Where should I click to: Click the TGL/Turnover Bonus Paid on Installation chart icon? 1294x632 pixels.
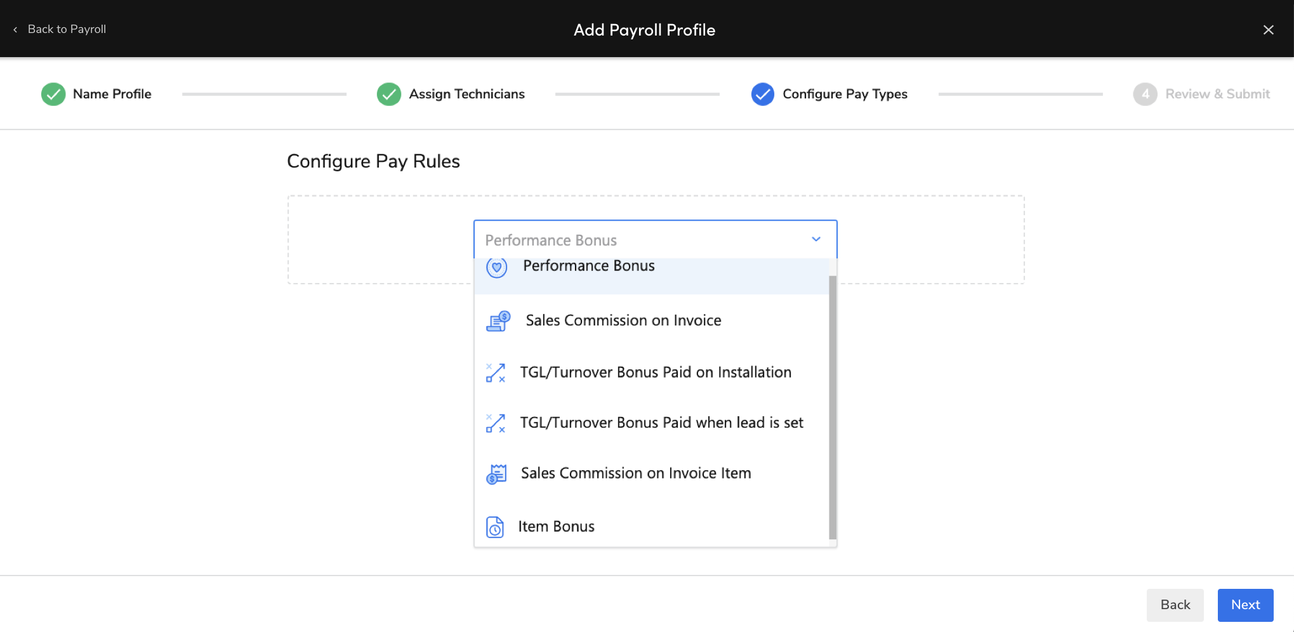click(x=496, y=372)
